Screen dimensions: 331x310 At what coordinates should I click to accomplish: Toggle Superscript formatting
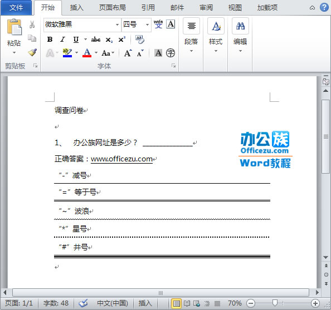pyautogui.click(x=122, y=39)
